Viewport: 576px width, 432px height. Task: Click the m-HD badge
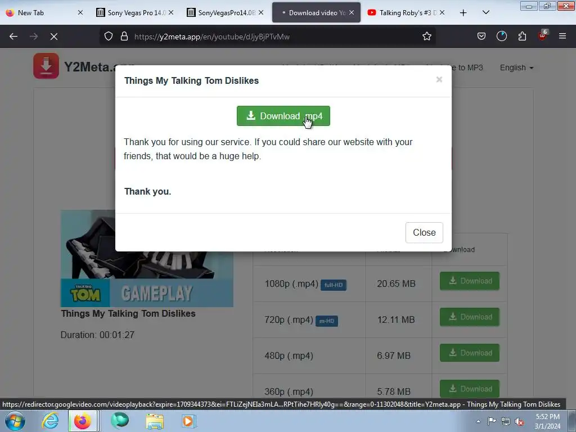click(327, 321)
